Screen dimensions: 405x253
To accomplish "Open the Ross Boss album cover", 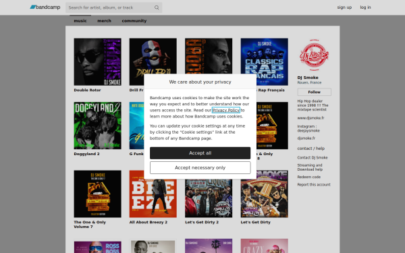I will pos(98,247).
